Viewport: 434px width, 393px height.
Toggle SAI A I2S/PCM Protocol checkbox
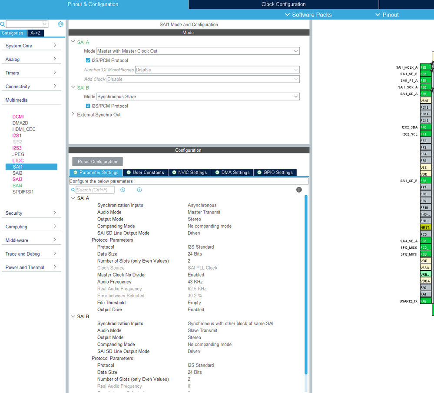coord(88,60)
